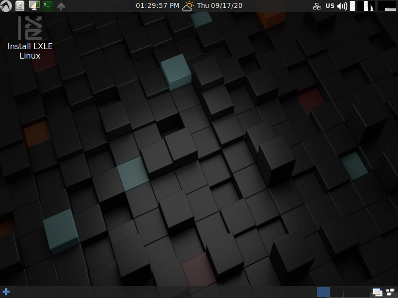This screenshot has width=398, height=298.
Task: Open the window list icon in bottom panel
Action: [377, 292]
